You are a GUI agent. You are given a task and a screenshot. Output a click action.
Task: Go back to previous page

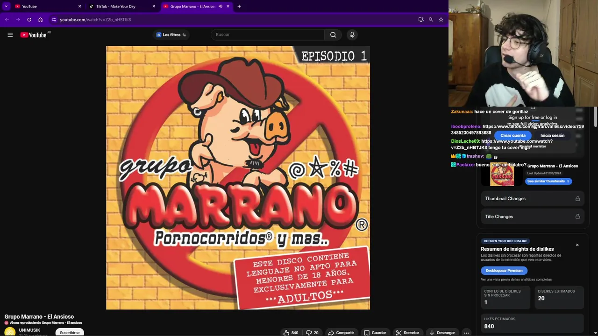[x=7, y=20]
